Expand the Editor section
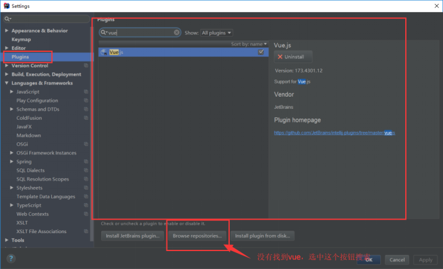Image resolution: width=443 pixels, height=269 pixels. pos(6,48)
